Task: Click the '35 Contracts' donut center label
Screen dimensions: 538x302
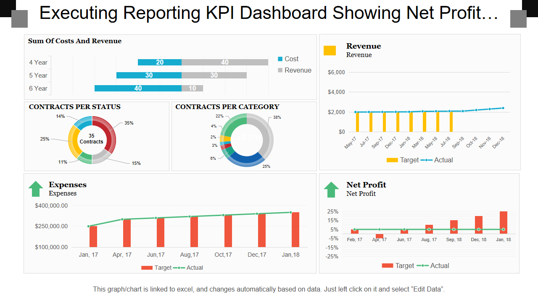Action: click(92, 139)
